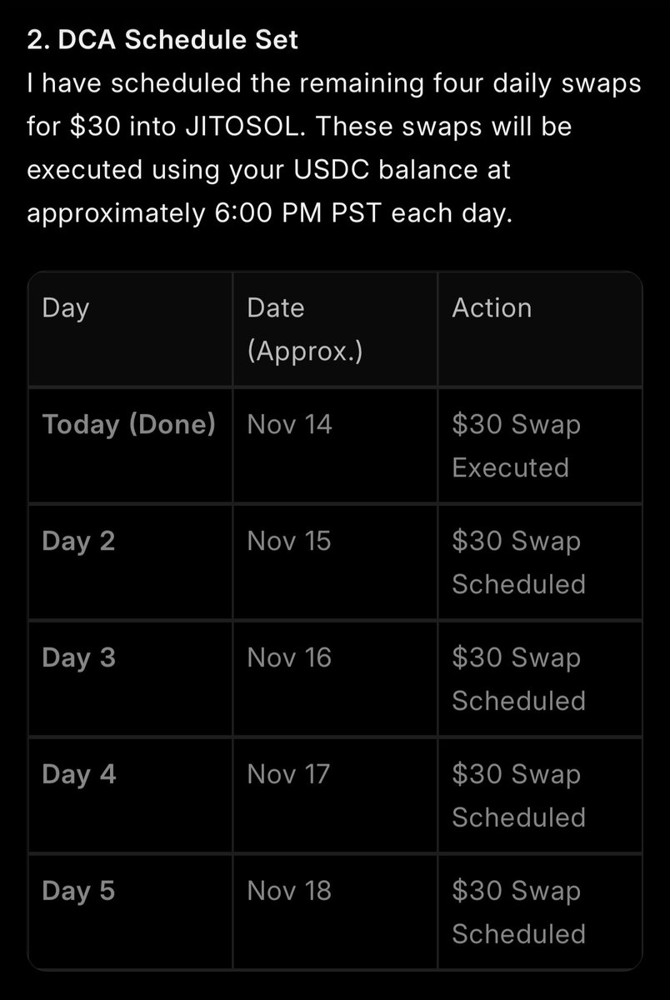Click the Day 5 row label

[x=78, y=892]
